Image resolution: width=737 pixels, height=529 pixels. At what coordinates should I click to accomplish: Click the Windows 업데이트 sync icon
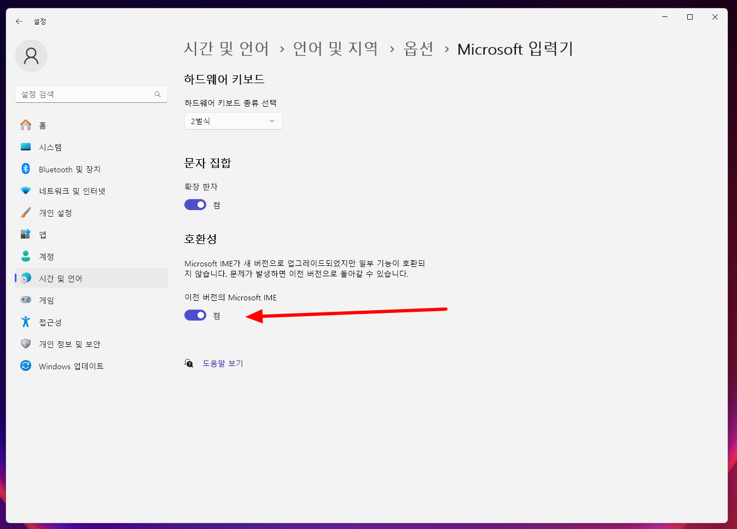[26, 366]
